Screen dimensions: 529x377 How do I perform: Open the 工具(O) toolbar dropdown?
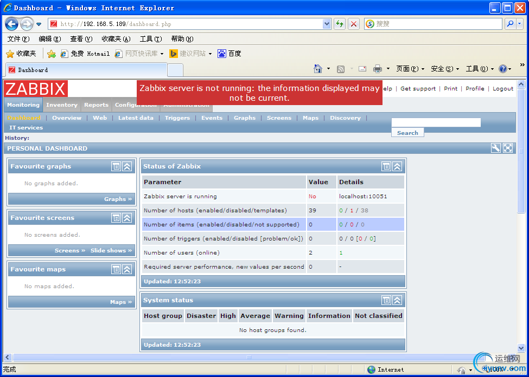click(x=480, y=69)
